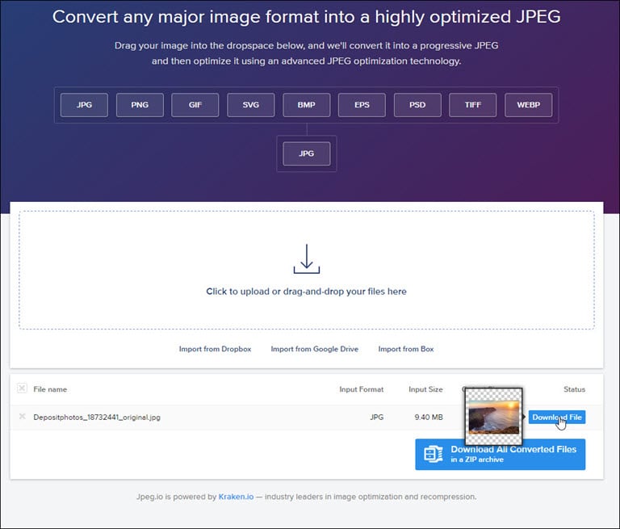Image resolution: width=620 pixels, height=529 pixels.
Task: Click the Input Size column header
Action: [x=426, y=389]
